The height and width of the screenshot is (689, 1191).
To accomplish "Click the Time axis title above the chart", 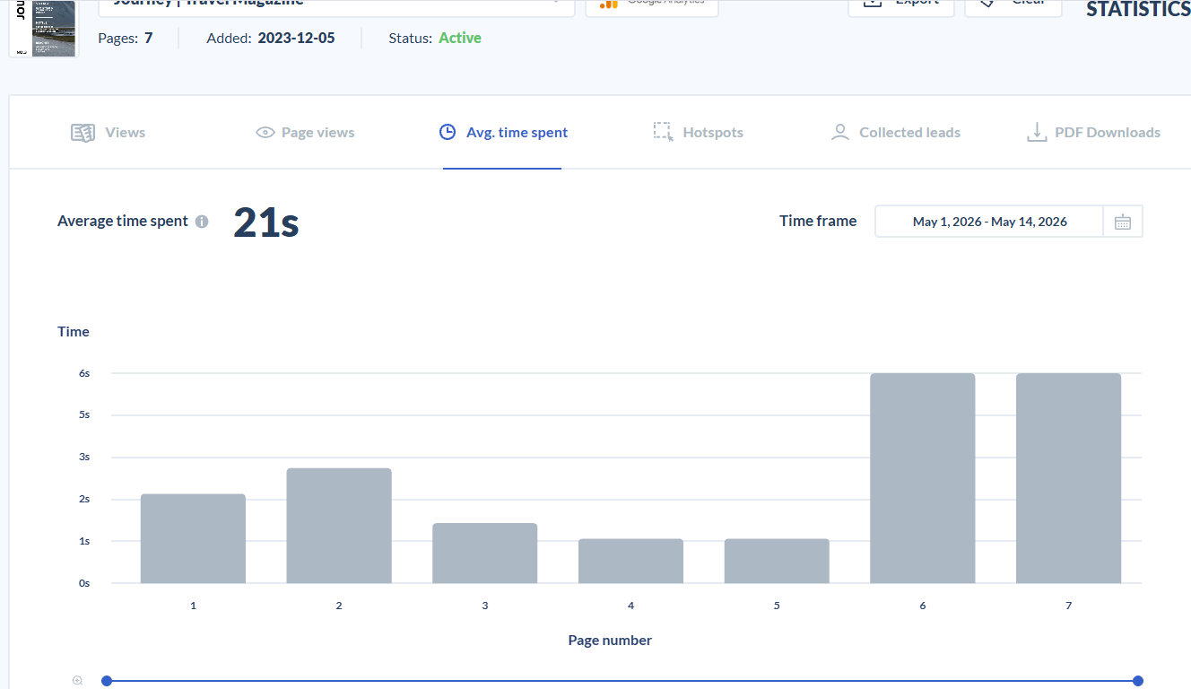I will (x=74, y=332).
